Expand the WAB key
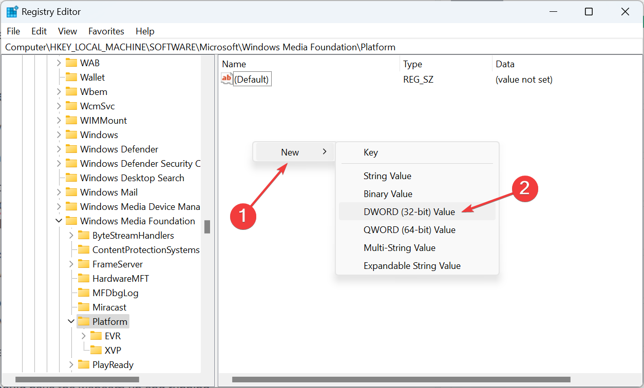Viewport: 644px width, 388px height. 59,63
